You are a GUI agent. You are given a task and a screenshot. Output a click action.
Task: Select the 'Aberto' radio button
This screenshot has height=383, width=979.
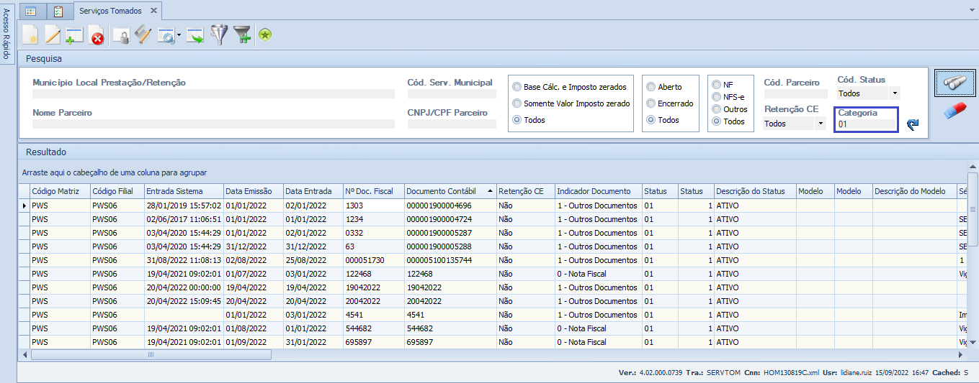coord(651,87)
